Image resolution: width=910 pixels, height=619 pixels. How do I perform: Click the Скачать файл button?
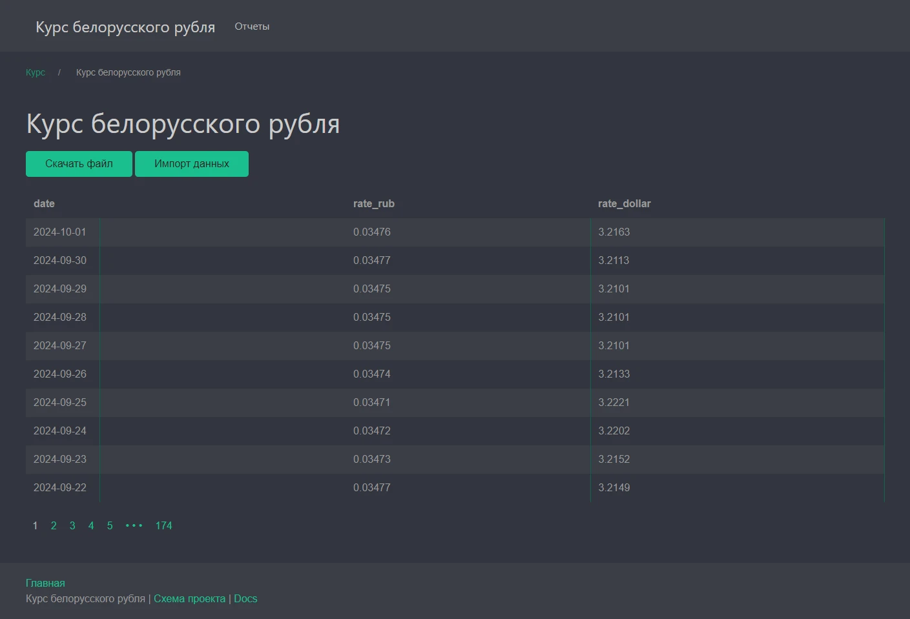point(78,163)
